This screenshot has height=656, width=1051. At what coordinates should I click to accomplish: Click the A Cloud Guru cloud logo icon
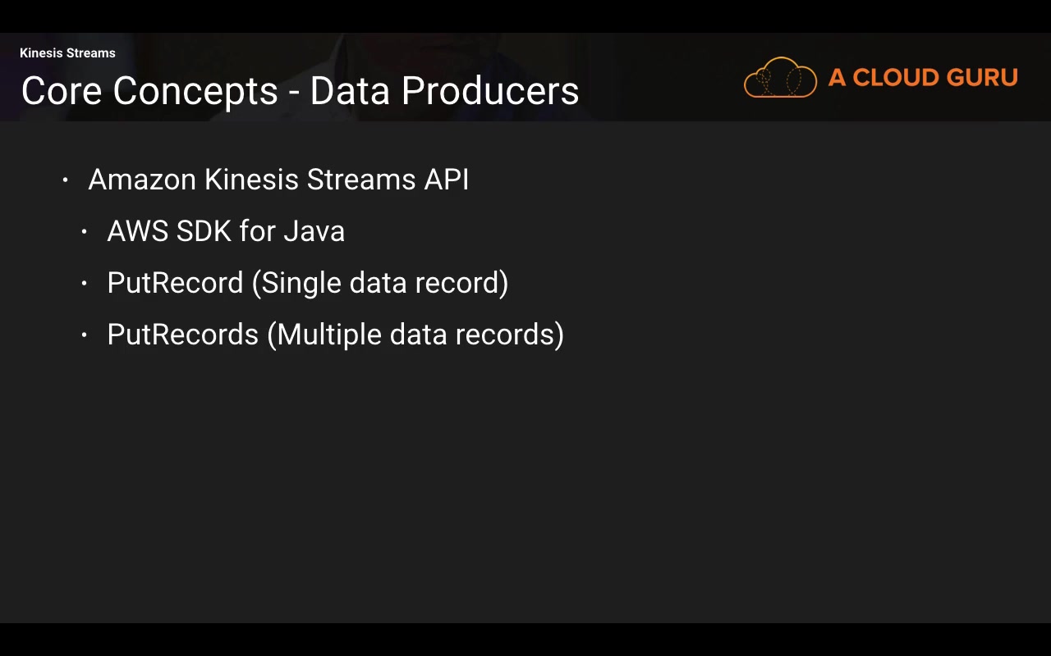[x=780, y=78]
